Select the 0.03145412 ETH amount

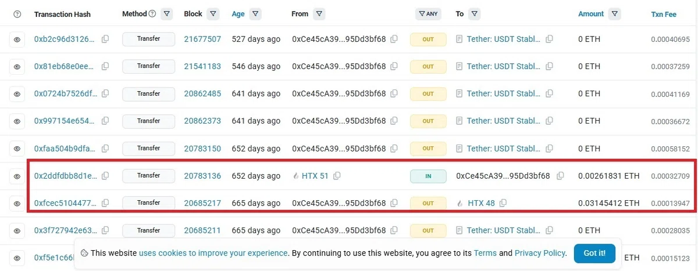[x=609, y=203]
